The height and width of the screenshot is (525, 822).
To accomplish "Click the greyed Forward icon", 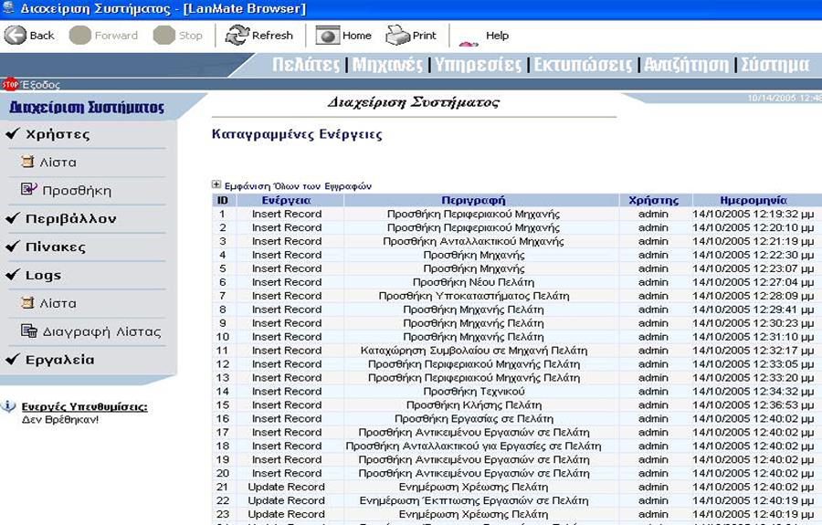I will click(x=80, y=35).
